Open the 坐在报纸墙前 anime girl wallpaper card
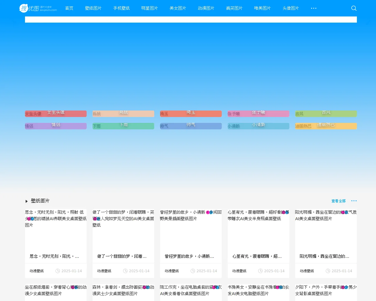376x301 pixels. [56, 292]
